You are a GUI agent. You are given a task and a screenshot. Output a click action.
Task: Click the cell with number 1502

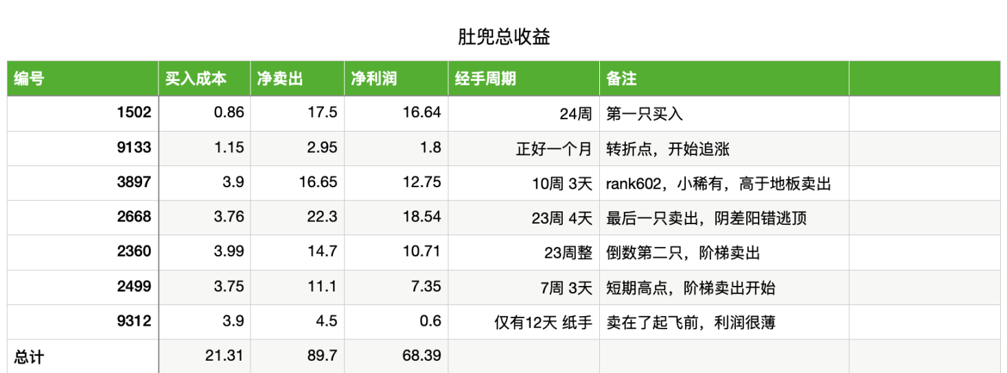click(x=134, y=113)
